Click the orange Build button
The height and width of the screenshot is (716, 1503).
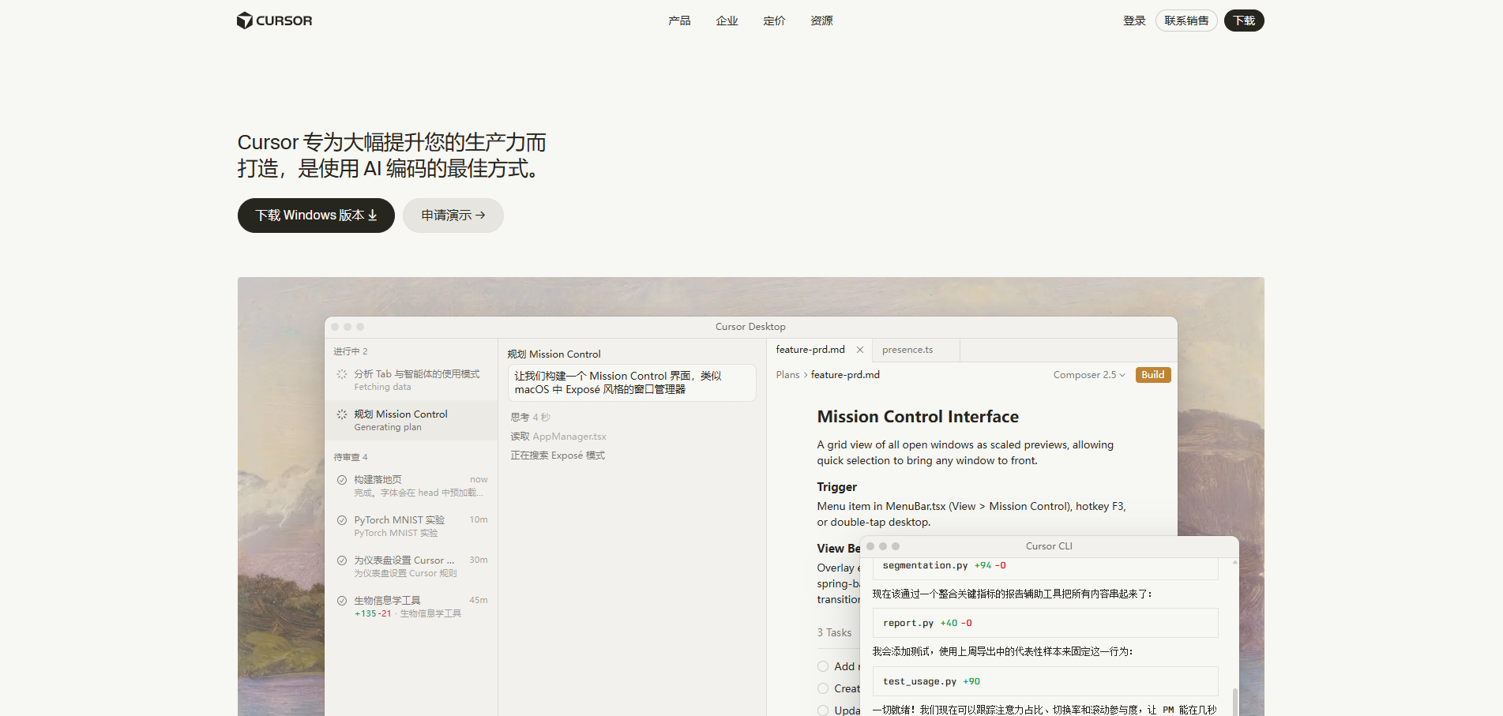coord(1153,375)
